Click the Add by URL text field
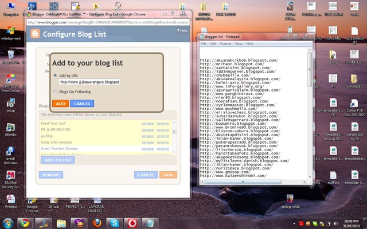 [89, 82]
